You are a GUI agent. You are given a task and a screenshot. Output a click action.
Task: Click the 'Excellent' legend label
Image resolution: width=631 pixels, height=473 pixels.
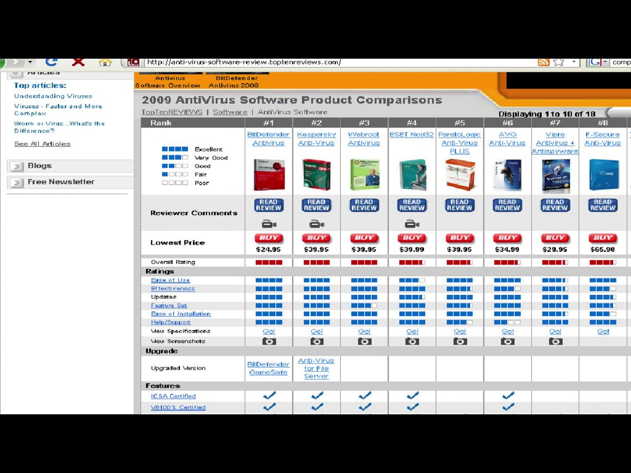pos(209,149)
